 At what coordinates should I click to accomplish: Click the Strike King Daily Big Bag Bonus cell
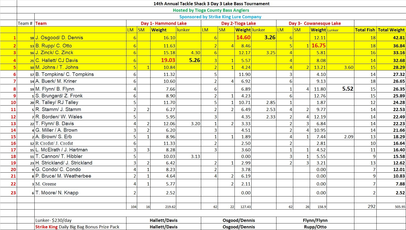[77, 227]
